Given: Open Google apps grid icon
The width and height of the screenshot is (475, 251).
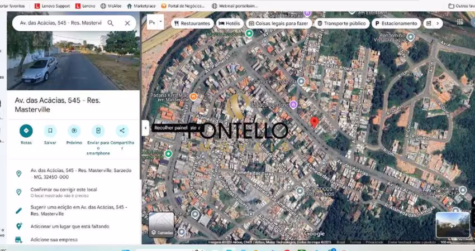Looking at the screenshot, I should coord(460,22).
